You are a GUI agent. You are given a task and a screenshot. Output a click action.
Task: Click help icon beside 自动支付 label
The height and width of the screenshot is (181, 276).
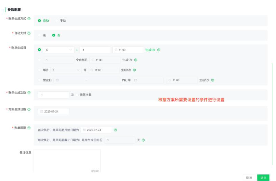click(x=29, y=33)
